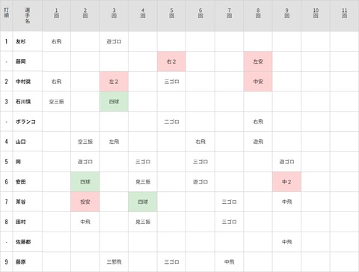This screenshot has width=359, height=272.
Task: Click the 中安 cell for 中村晃
Action: [x=258, y=82]
